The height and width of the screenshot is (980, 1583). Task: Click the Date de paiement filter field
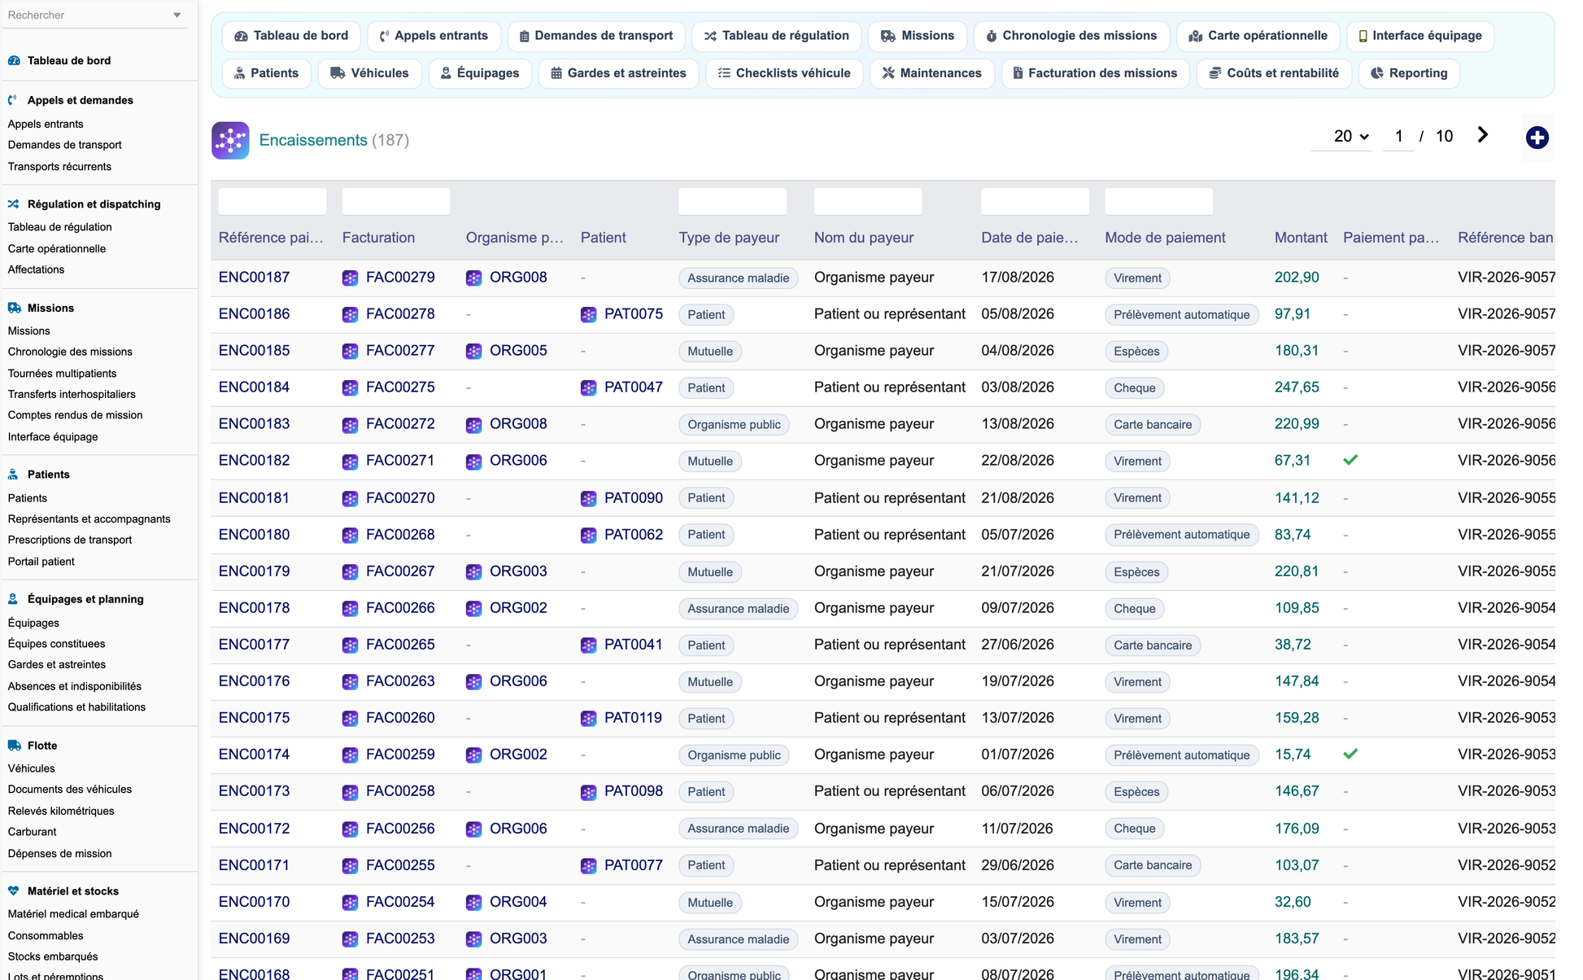tap(1035, 201)
